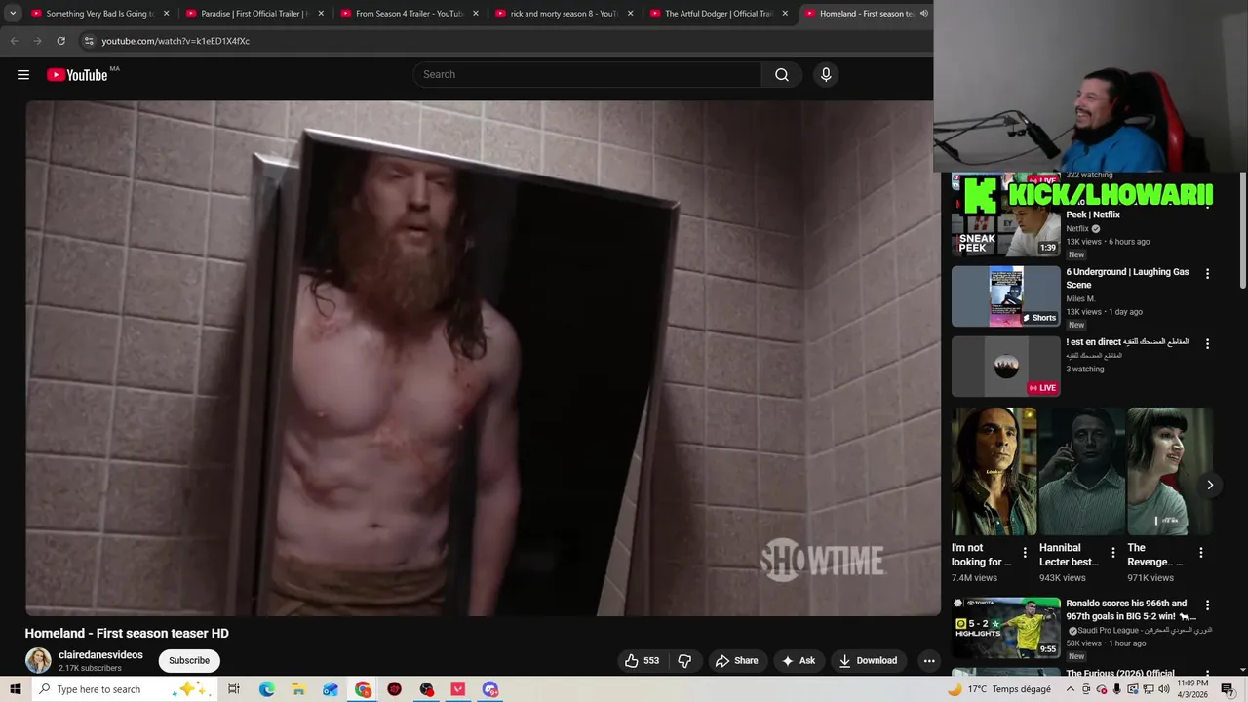Open options for I'm not looking for short
Viewport: 1248px width, 702px height.
pos(1025,553)
